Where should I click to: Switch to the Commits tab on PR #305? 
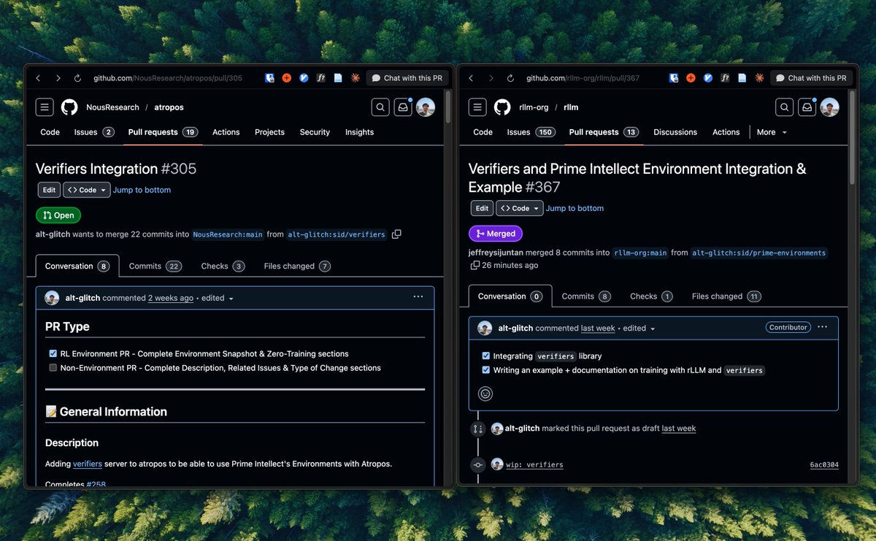(x=154, y=266)
